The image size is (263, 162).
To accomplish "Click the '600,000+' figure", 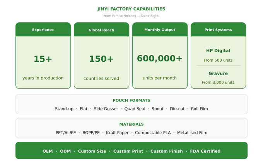I will (160, 58).
